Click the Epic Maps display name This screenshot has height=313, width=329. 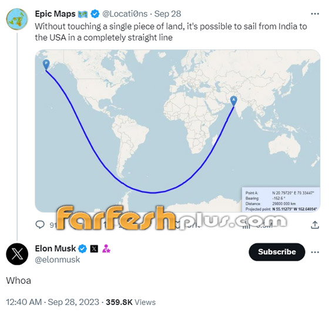tap(55, 14)
